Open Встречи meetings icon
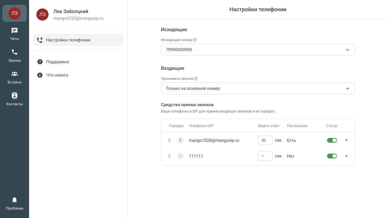This screenshot has height=218, width=388. click(x=15, y=74)
